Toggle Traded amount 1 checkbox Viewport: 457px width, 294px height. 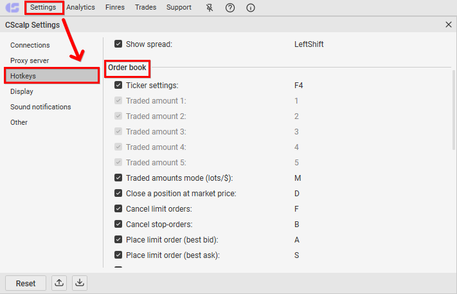118,100
